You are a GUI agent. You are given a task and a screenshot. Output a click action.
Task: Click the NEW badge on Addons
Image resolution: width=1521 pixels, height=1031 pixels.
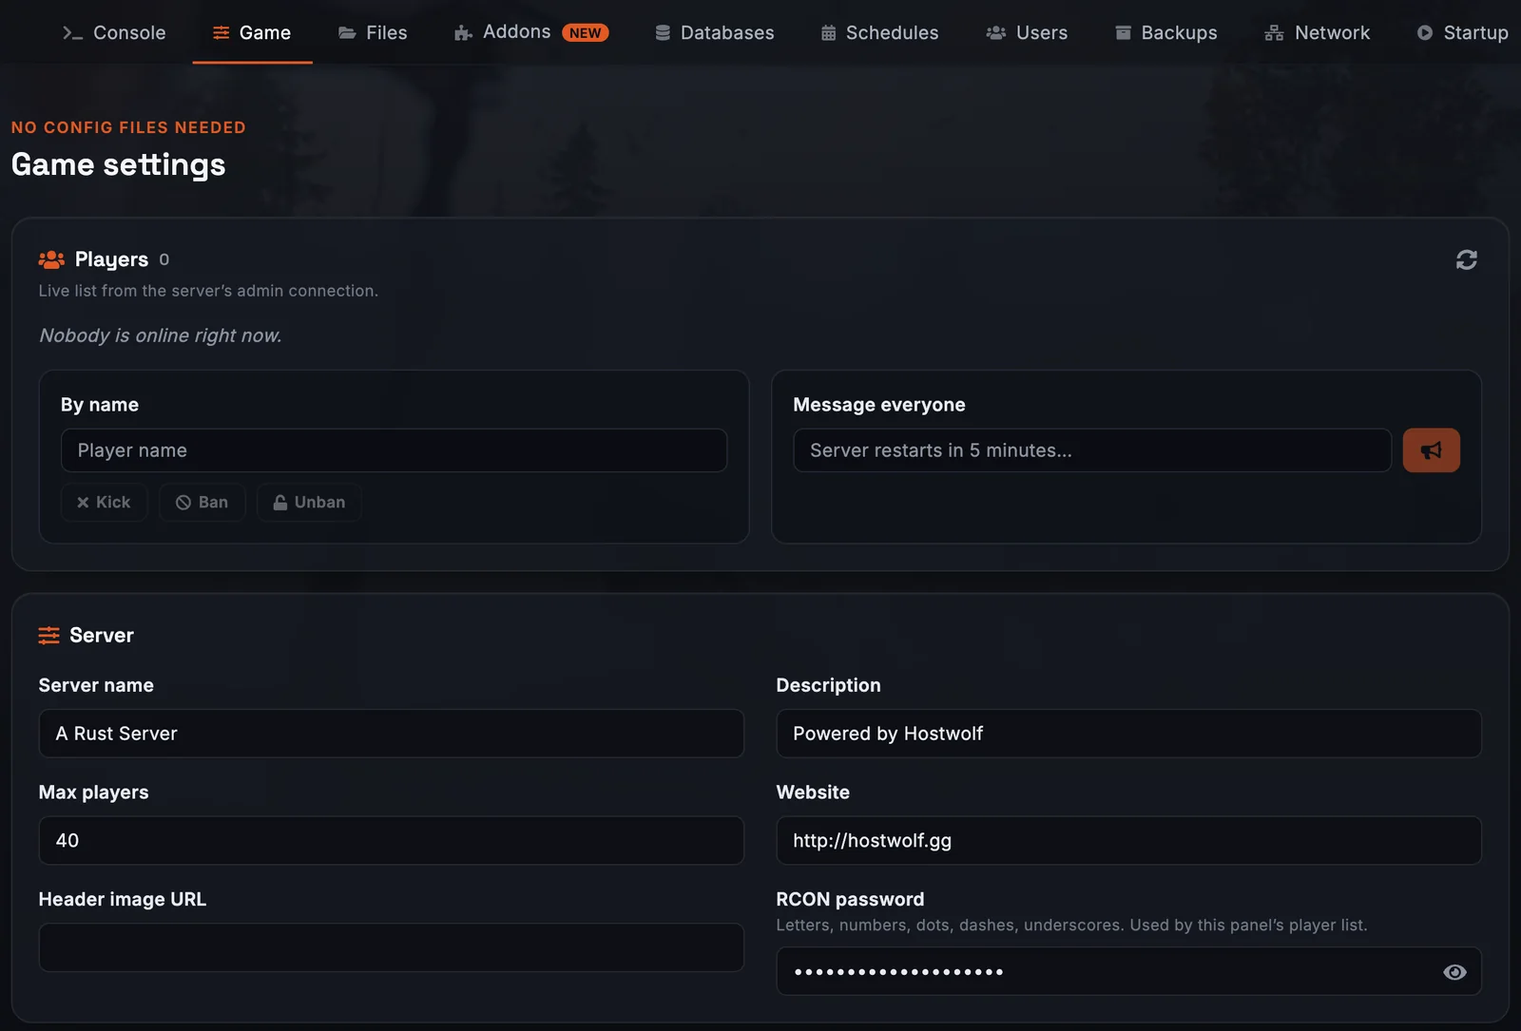click(x=585, y=32)
